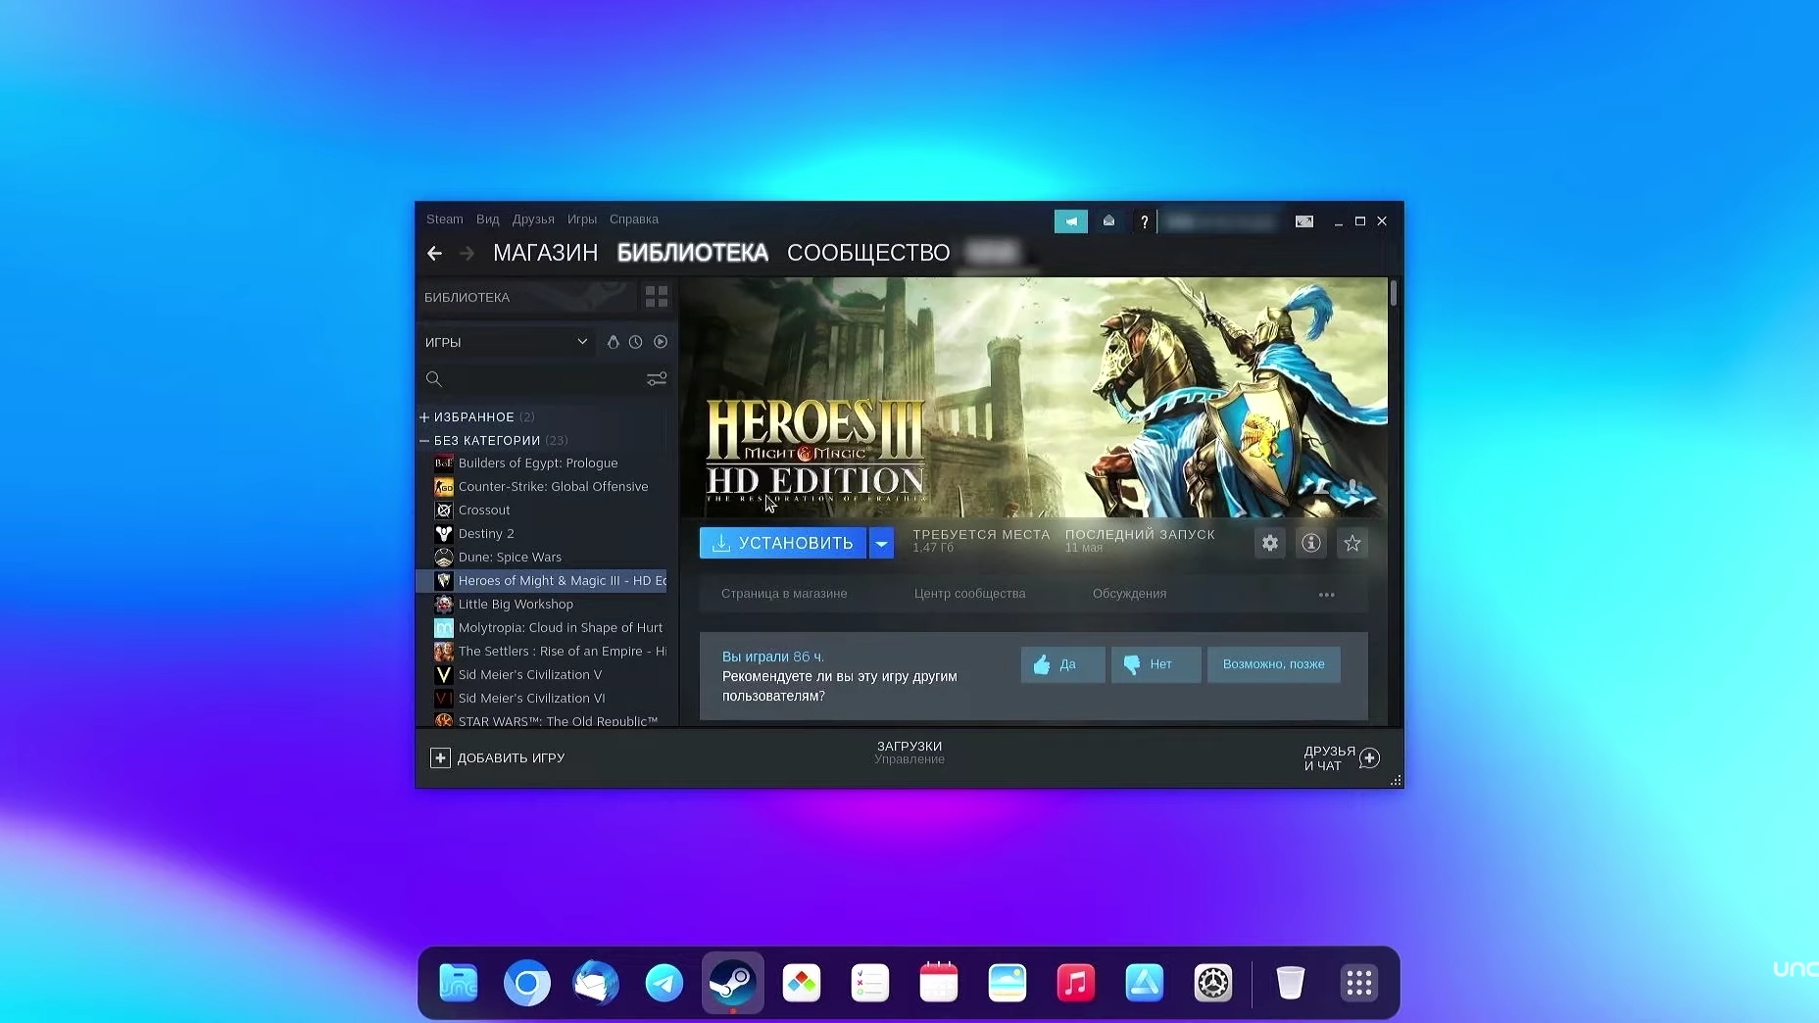Click the game page vertical scrollbar
The width and height of the screenshot is (1819, 1023).
(x=1394, y=292)
